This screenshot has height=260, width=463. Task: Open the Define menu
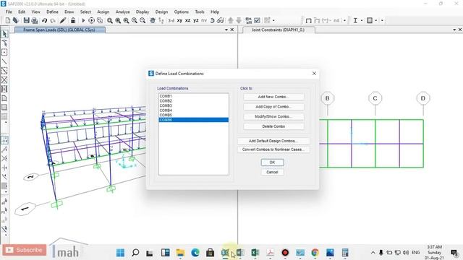click(x=52, y=12)
